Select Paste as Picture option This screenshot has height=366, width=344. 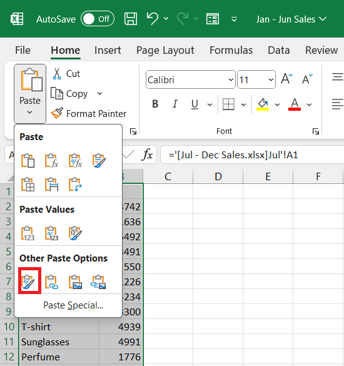tap(75, 282)
